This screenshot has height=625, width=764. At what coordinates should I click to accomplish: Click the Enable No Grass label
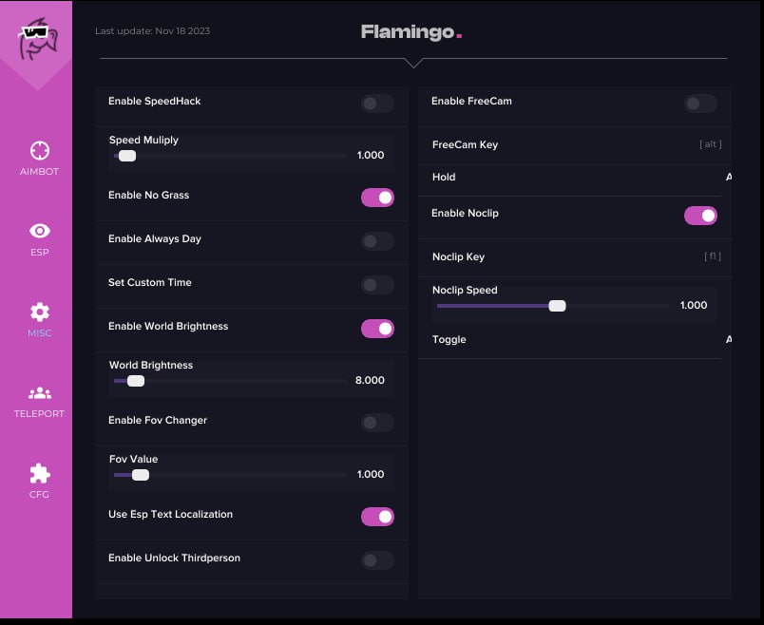click(148, 196)
